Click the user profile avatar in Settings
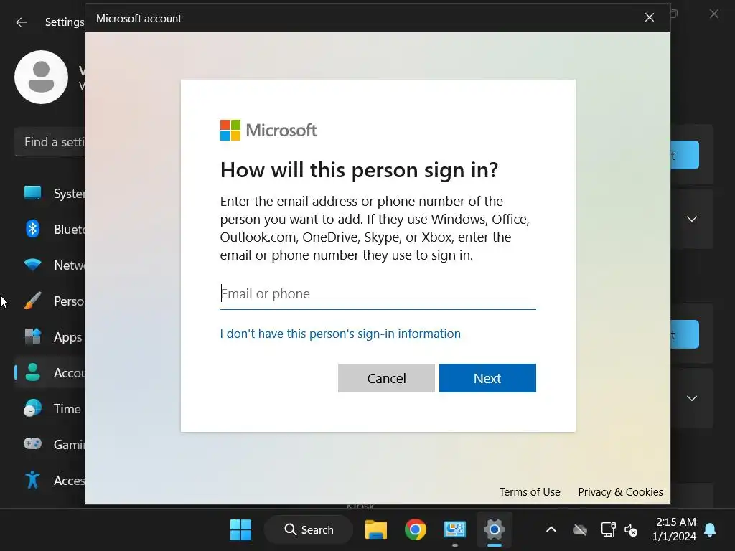The width and height of the screenshot is (735, 551). pyautogui.click(x=41, y=77)
